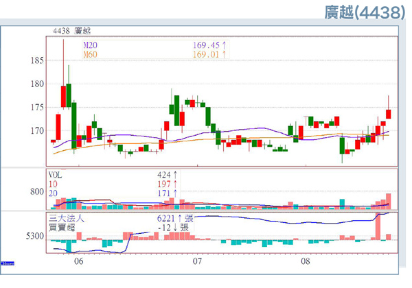Click the 6221 institutional holdings value
The image size is (412, 288).
click(165, 217)
